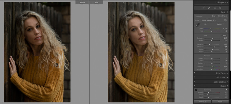
Task: Toggle the Color Grading panel switch
Action: (x=195, y=82)
